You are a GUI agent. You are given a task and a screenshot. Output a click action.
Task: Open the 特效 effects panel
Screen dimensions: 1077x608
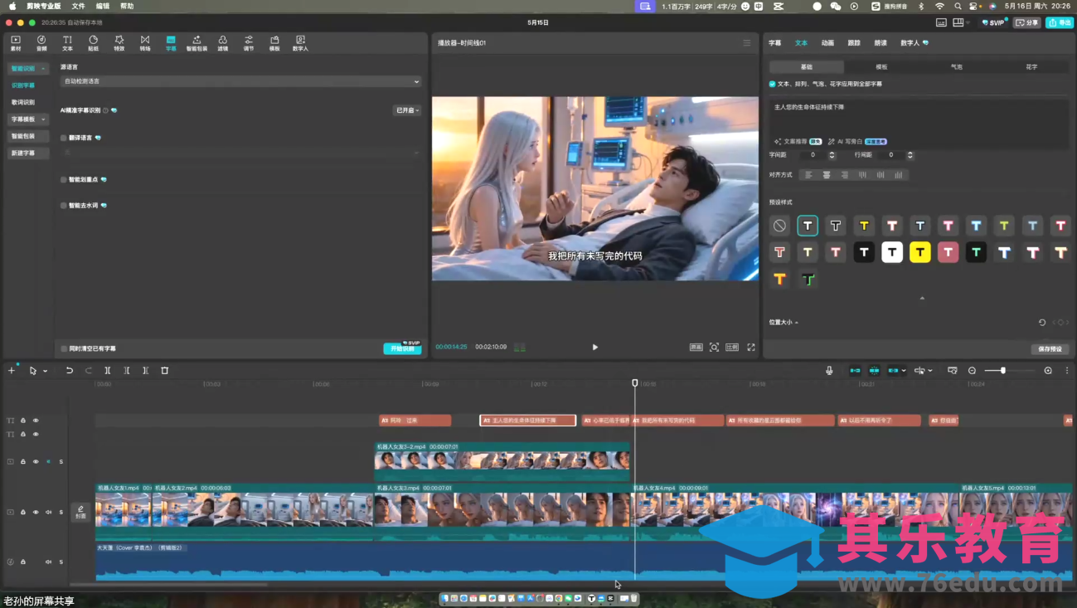119,43
